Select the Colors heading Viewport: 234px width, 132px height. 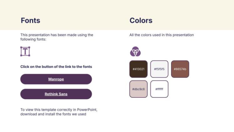[141, 21]
